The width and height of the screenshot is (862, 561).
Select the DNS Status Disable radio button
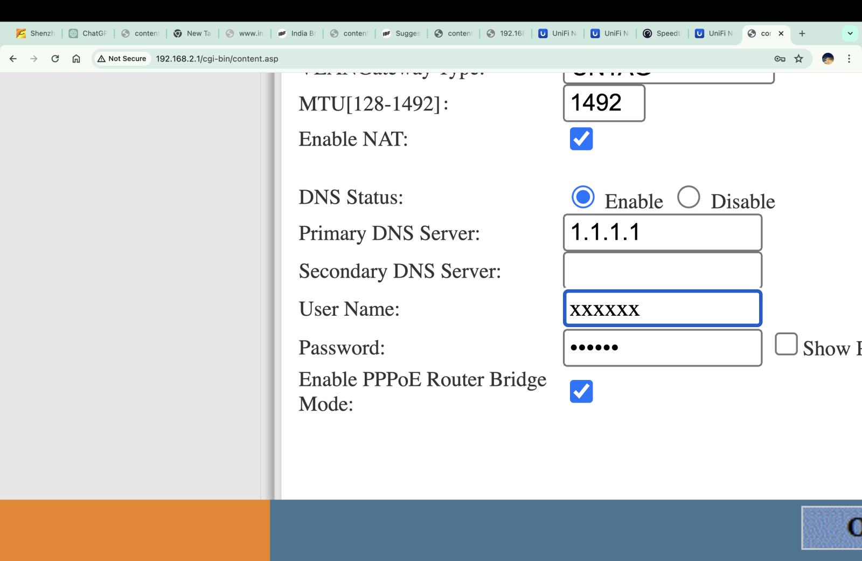click(x=689, y=197)
